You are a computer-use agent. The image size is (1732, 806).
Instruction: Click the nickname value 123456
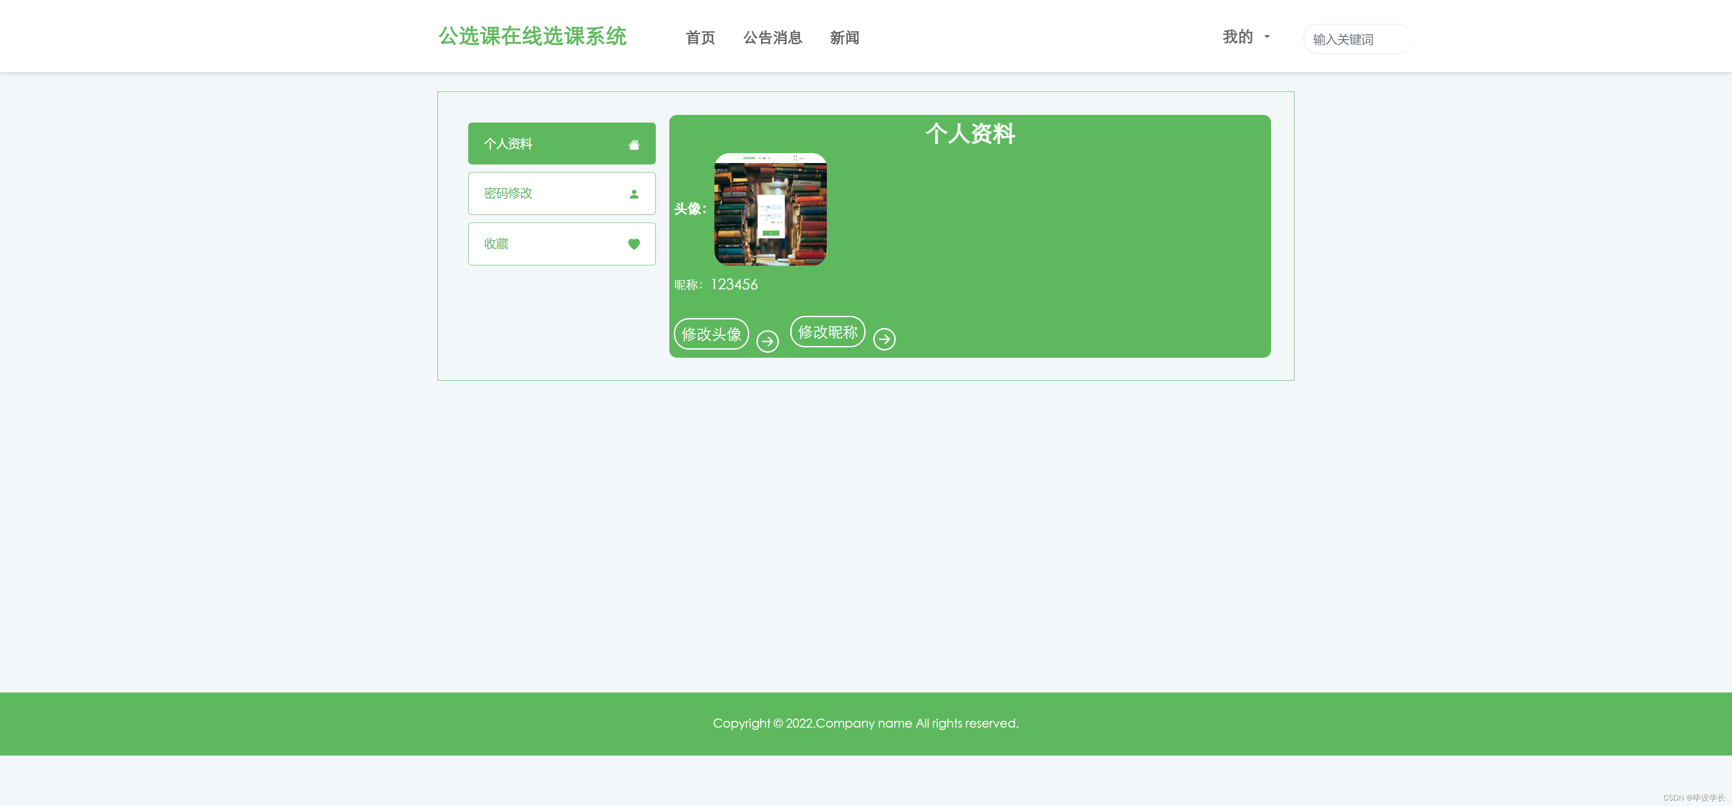point(733,284)
